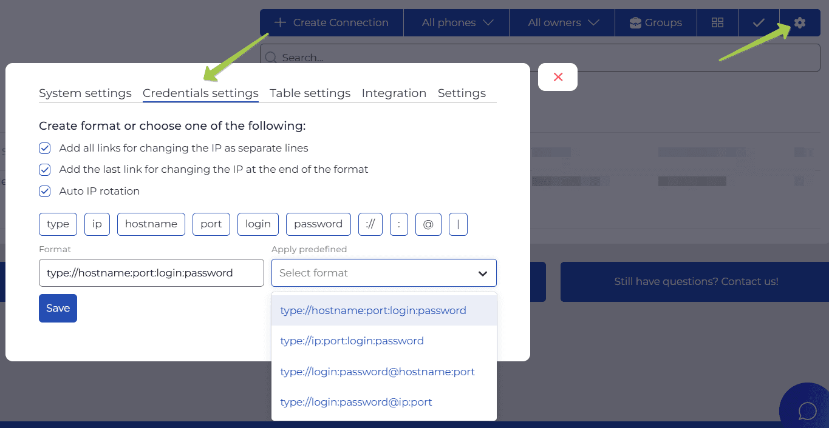Viewport: 829px width, 428px height.
Task: Click the Save button
Action: pyautogui.click(x=58, y=308)
